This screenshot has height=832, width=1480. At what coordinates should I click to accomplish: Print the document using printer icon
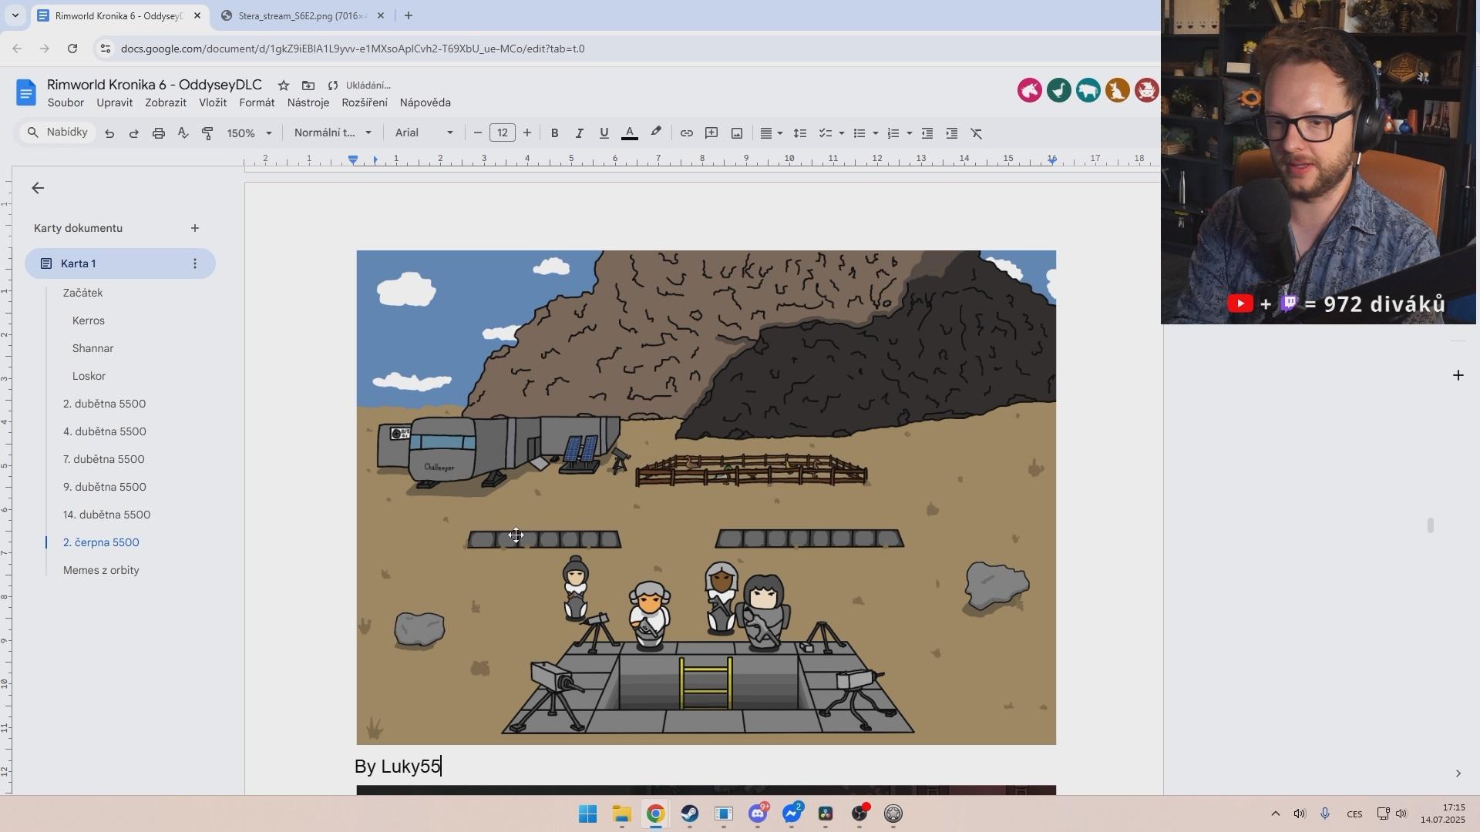pyautogui.click(x=159, y=133)
